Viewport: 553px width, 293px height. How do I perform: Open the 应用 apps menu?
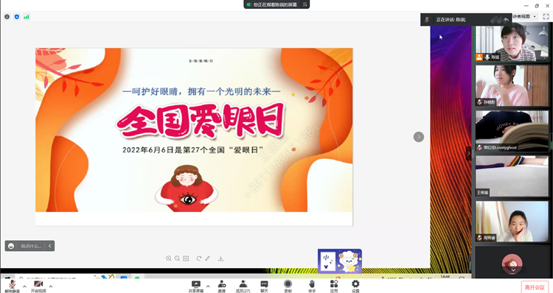333,286
